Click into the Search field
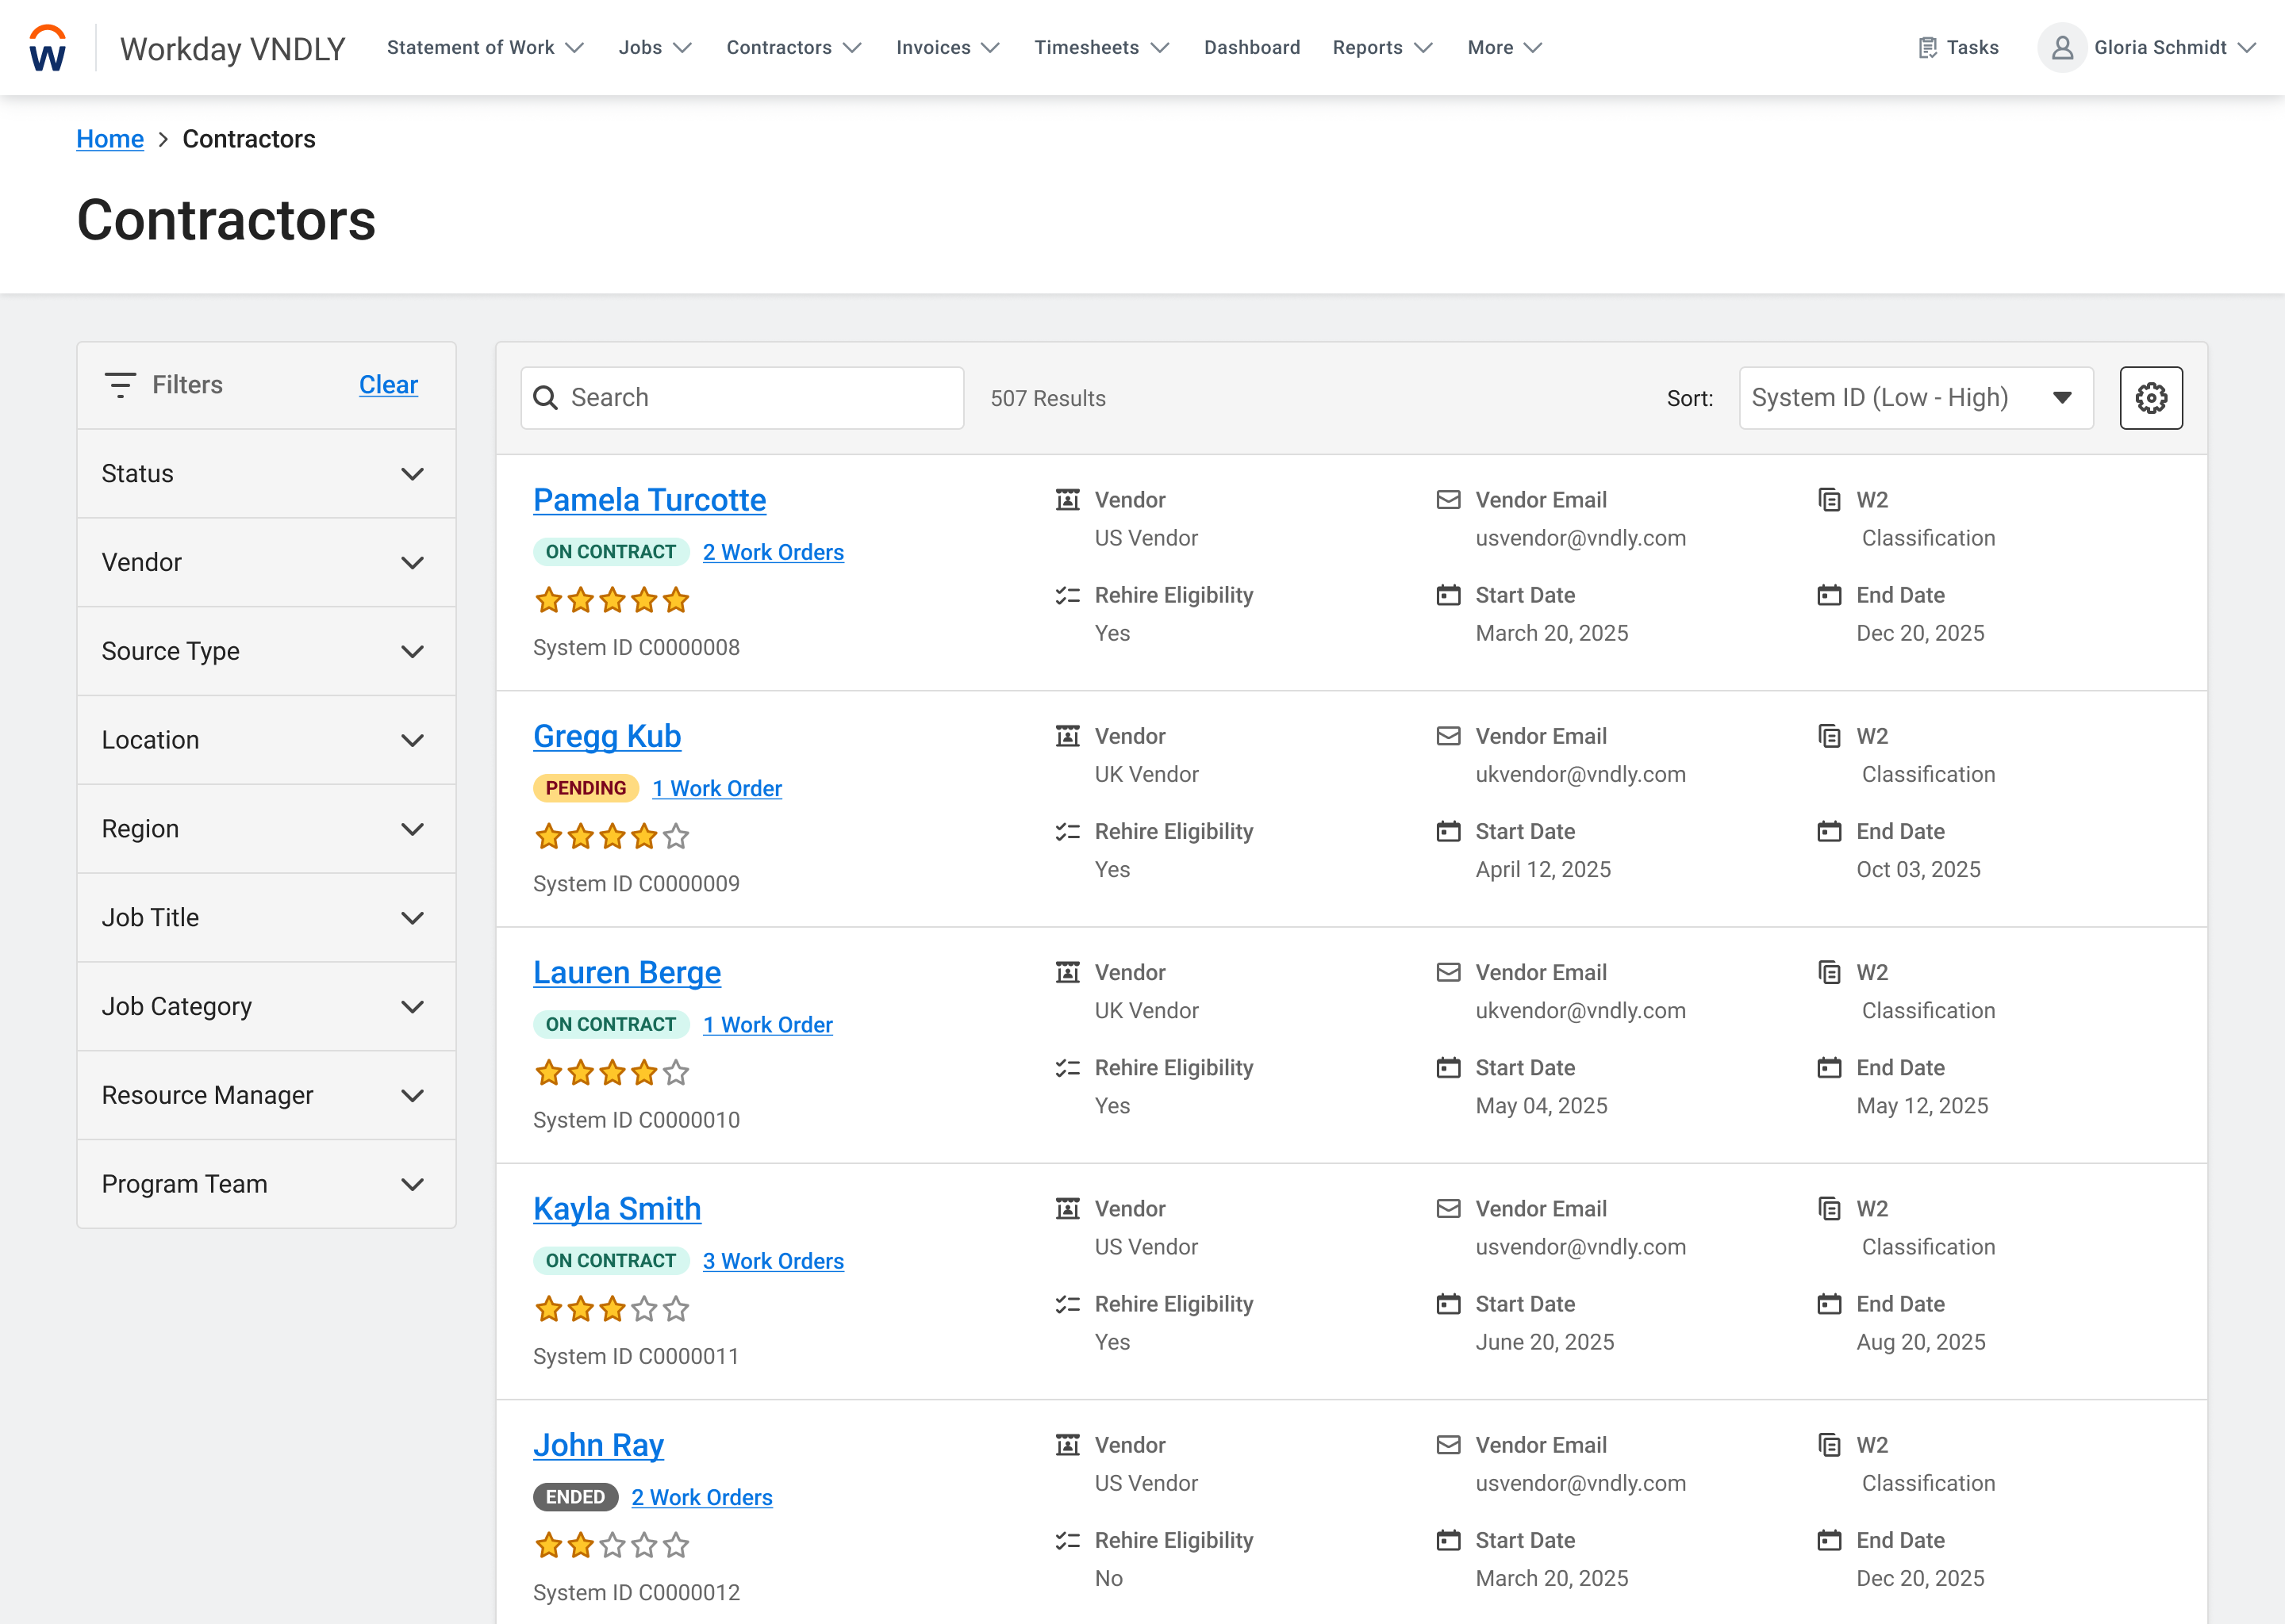Image resolution: width=2285 pixels, height=1624 pixels. tap(741, 397)
